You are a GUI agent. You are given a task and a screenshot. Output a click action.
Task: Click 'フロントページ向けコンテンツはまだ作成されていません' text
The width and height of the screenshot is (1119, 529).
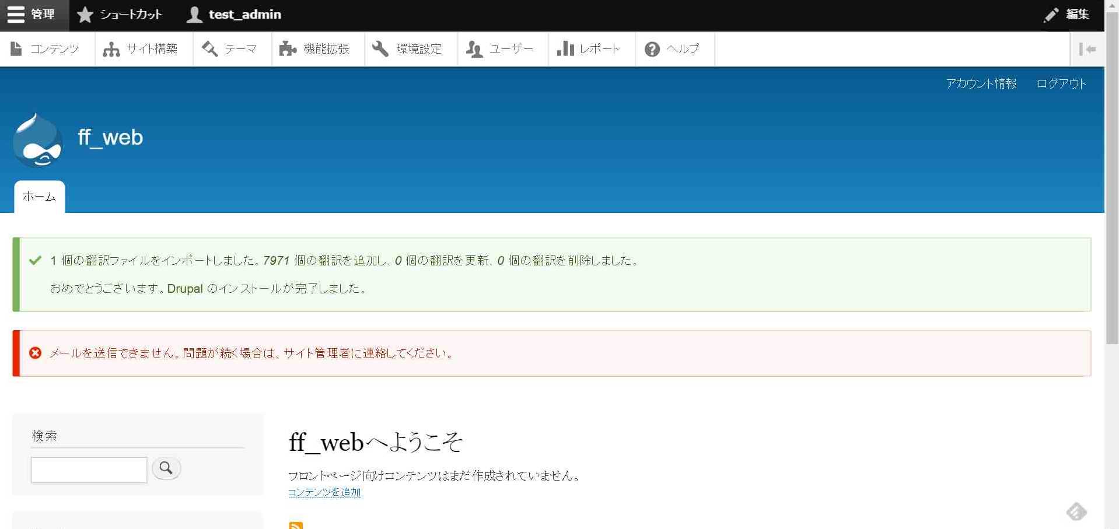click(435, 476)
